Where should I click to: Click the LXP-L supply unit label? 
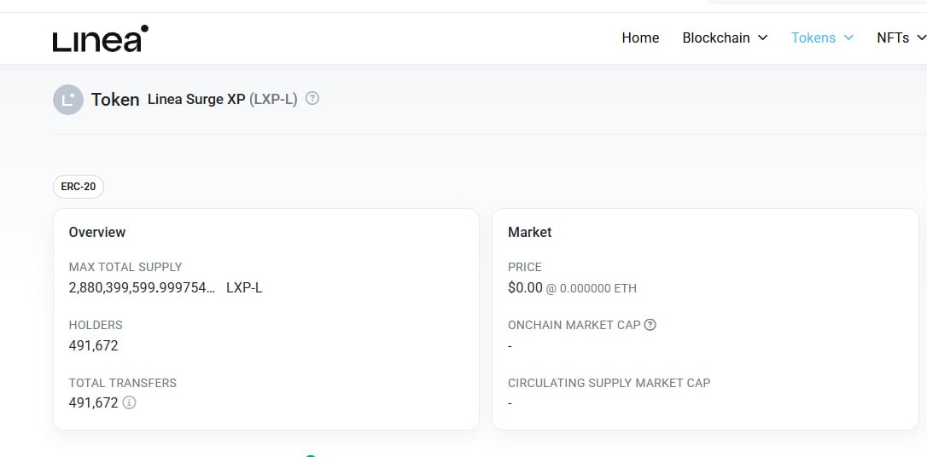[244, 288]
